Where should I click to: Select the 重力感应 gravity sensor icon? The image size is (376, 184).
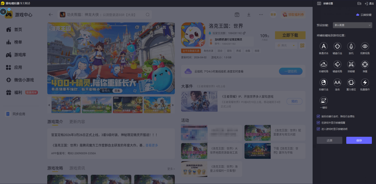pyautogui.click(x=351, y=82)
